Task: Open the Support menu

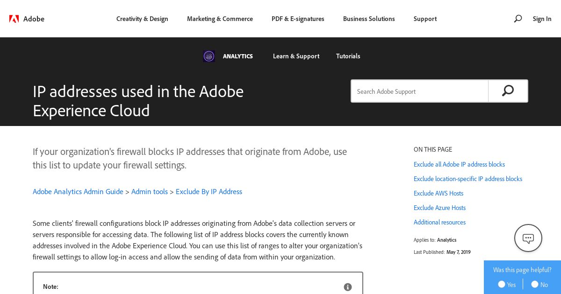Action: 425,19
